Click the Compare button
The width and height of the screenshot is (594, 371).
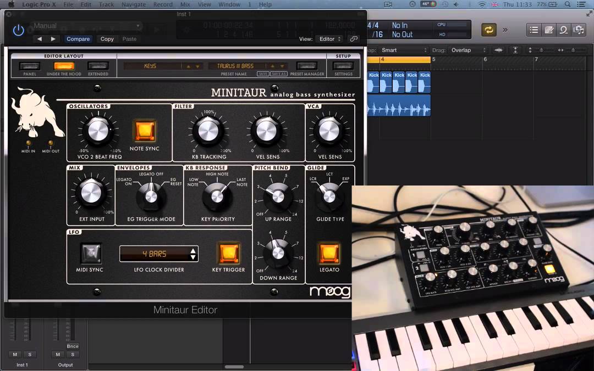[78, 39]
